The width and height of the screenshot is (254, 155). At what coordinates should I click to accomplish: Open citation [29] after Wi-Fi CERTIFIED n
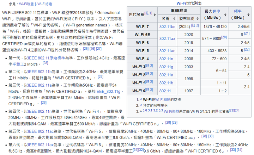click(x=175, y=123)
